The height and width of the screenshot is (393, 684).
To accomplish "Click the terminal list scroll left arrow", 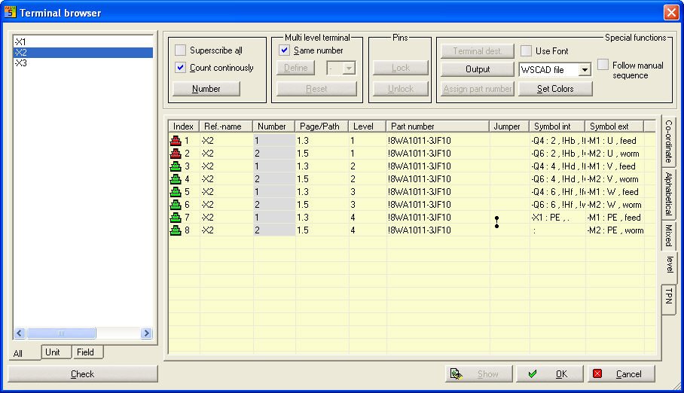I will tap(19, 334).
